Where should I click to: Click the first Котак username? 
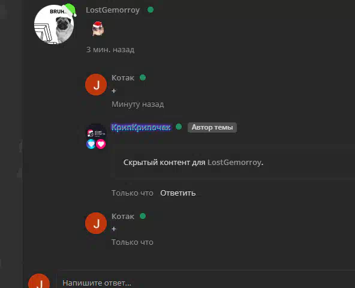[x=123, y=78]
